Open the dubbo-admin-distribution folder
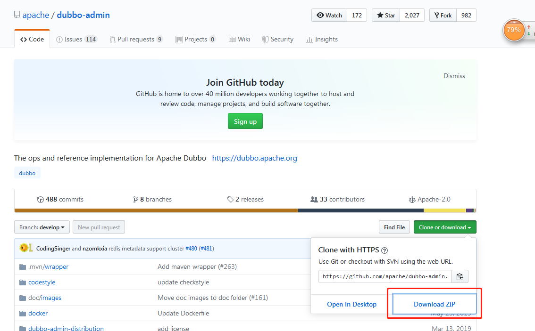Viewport: 535px width, 331px height. click(x=66, y=328)
